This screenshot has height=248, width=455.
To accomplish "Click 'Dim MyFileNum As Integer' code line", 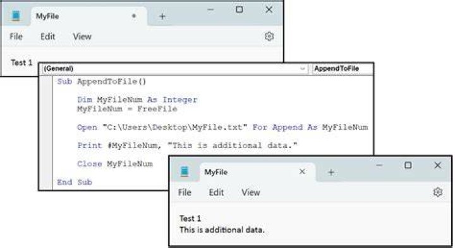I will 137,99.
